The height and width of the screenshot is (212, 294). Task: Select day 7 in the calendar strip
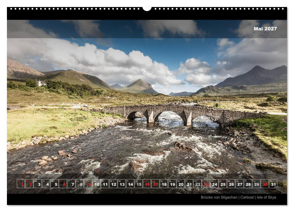pos(71,184)
